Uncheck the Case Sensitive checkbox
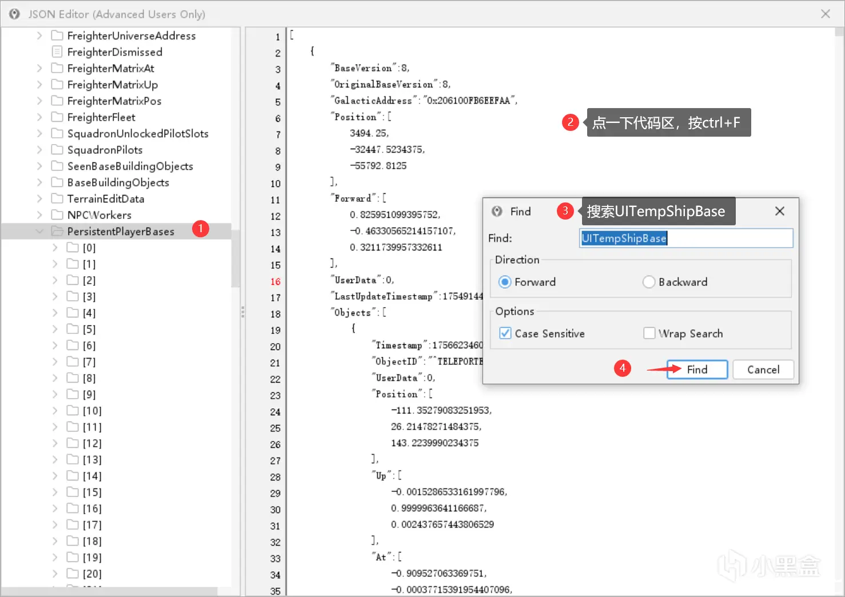Screen dimensions: 845x597 point(505,333)
